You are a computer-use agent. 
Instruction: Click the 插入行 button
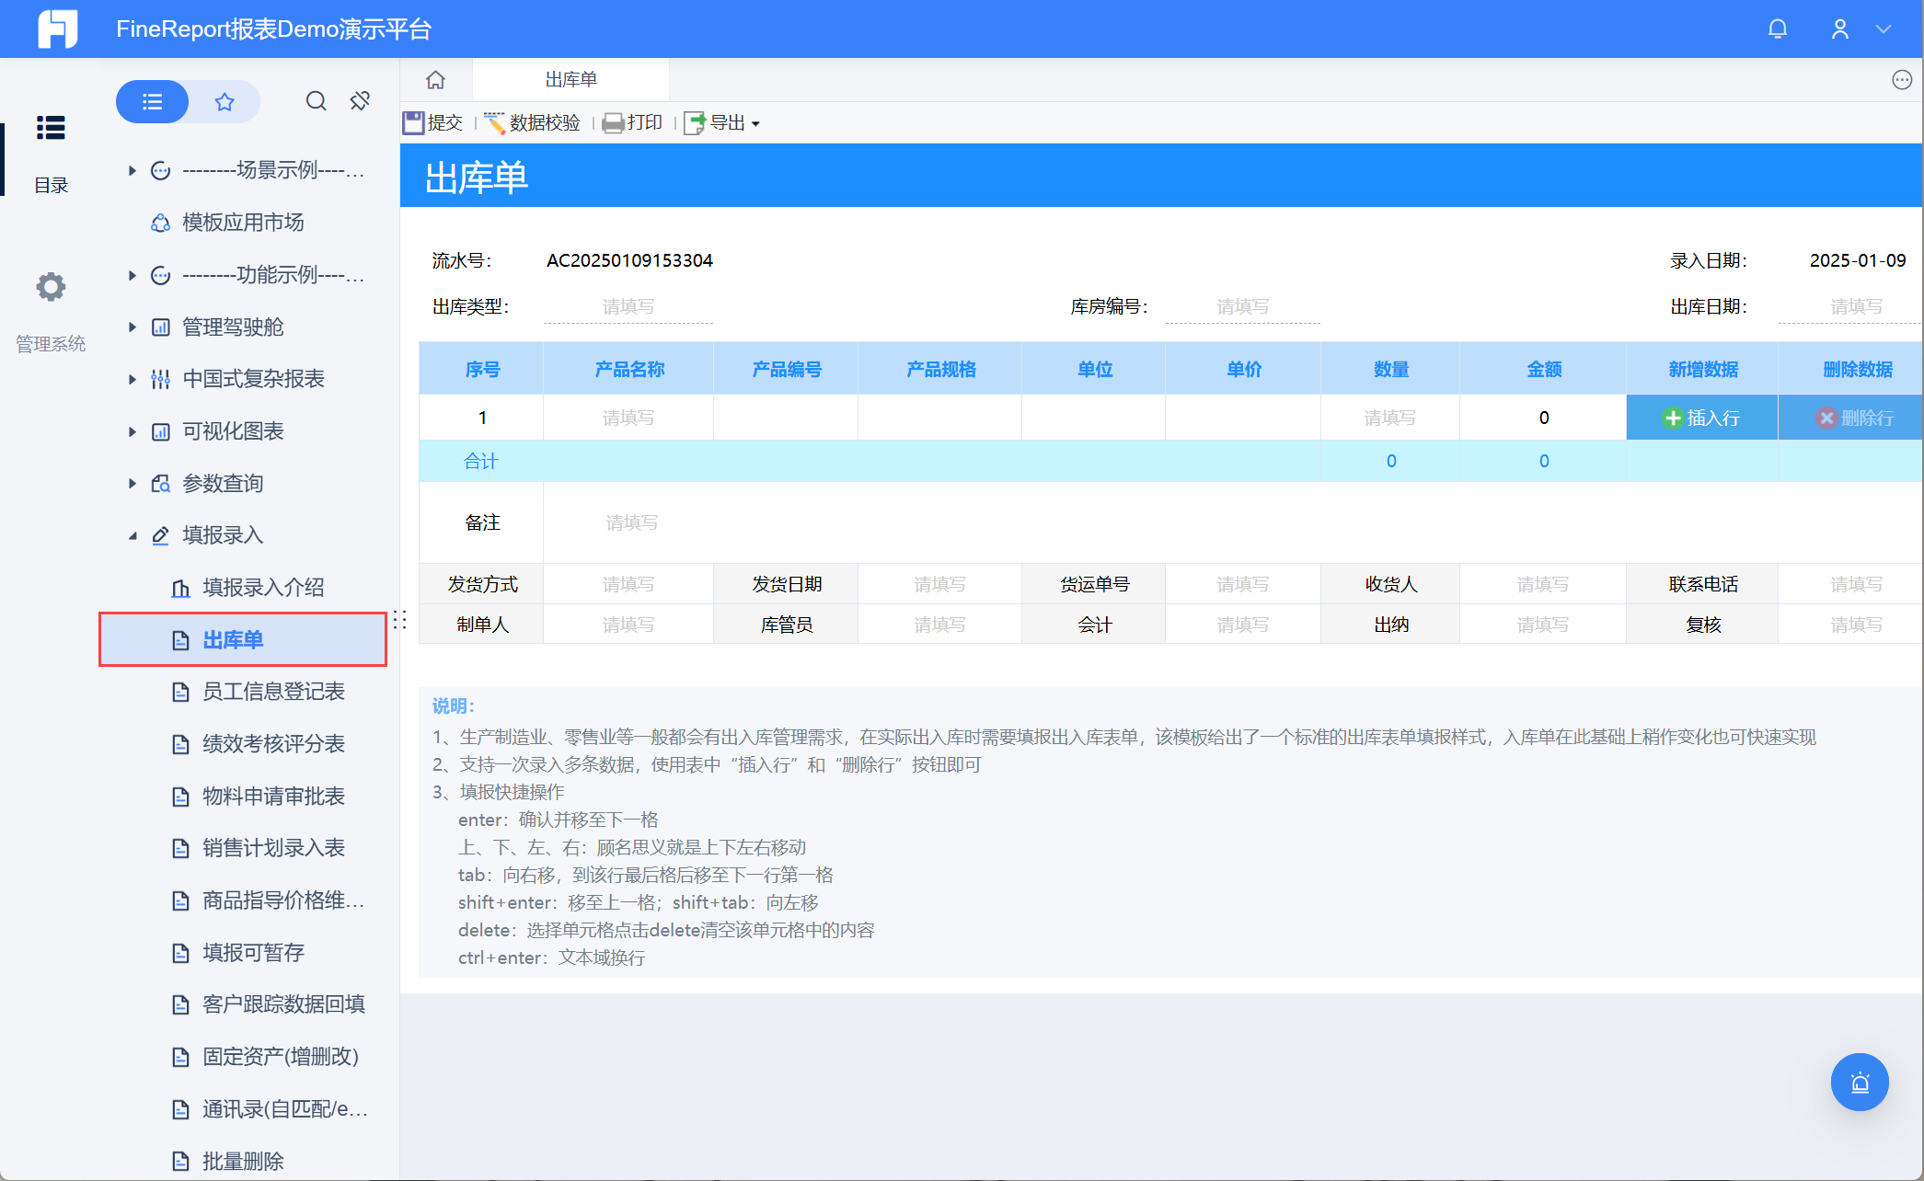click(1701, 419)
